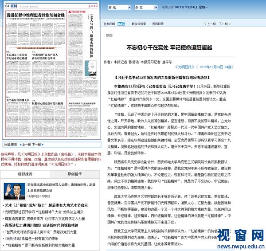Select 红船初心照亮新时代征程 article on preview
Image resolution: width=266 pixels, height=251 pixels.
tap(47, 103)
